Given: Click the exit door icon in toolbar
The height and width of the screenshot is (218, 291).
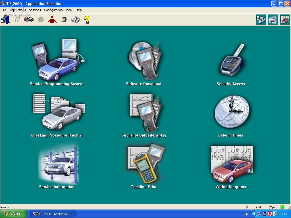Looking at the screenshot, I should pos(5,20).
